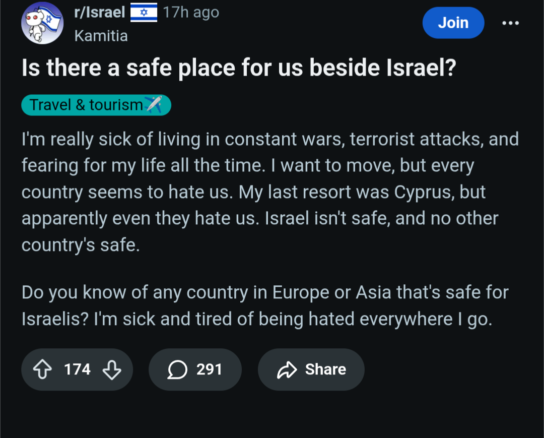This screenshot has height=438, width=544.
Task: Click the comment bubble icon
Action: click(177, 370)
